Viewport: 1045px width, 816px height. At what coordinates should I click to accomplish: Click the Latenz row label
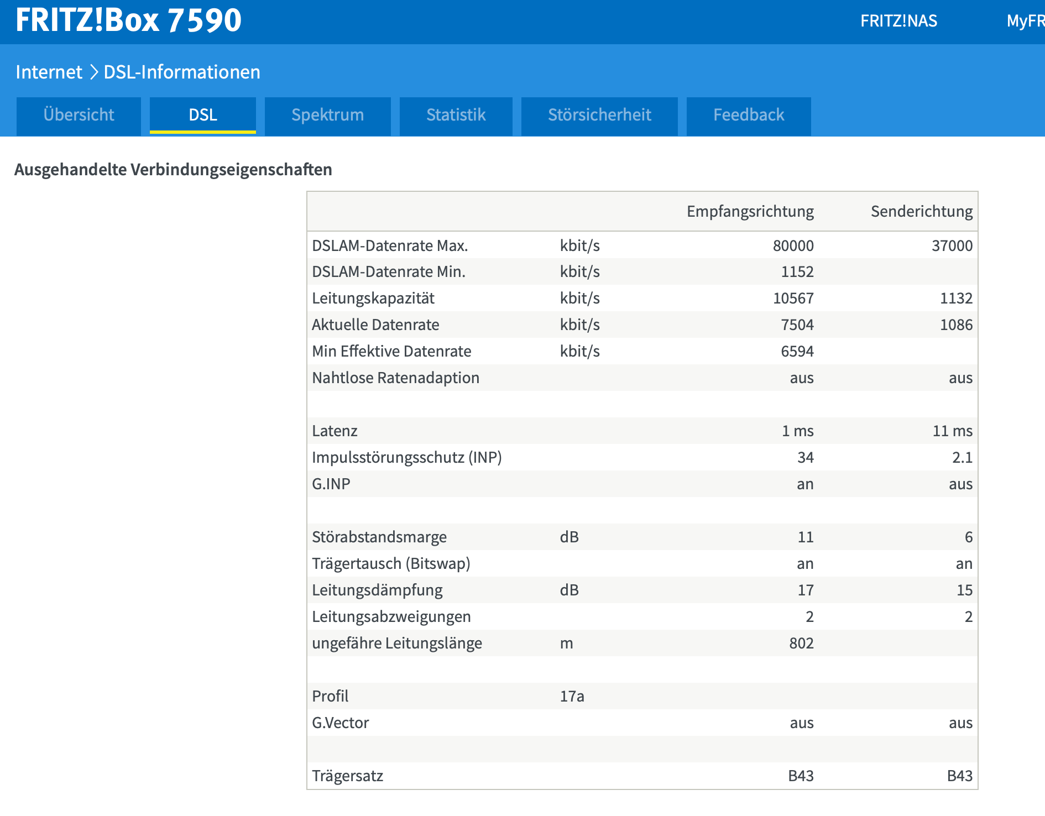point(335,431)
